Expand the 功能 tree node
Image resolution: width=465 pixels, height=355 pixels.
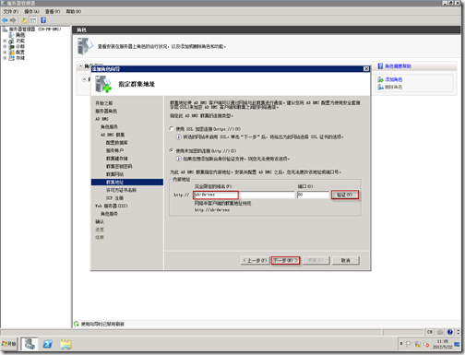(x=5, y=41)
